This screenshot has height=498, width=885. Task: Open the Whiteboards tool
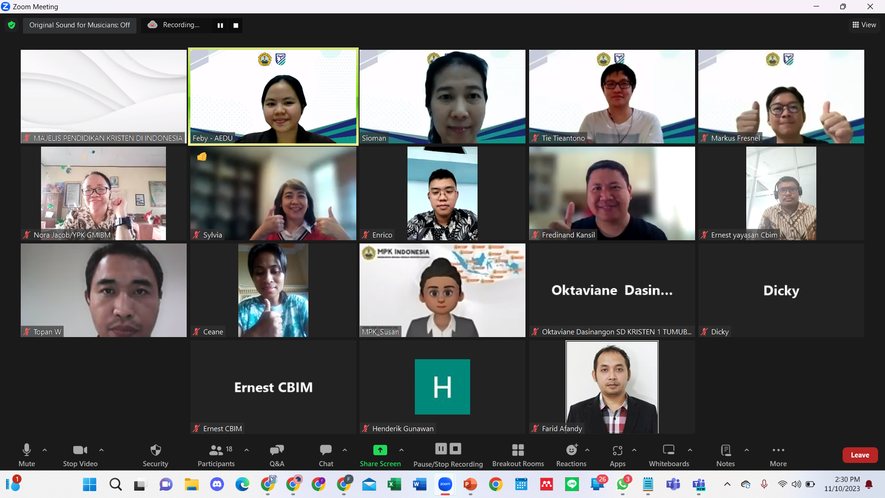pos(669,455)
